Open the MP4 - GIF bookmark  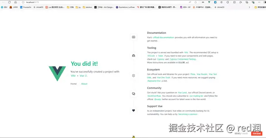click(x=185, y=7)
